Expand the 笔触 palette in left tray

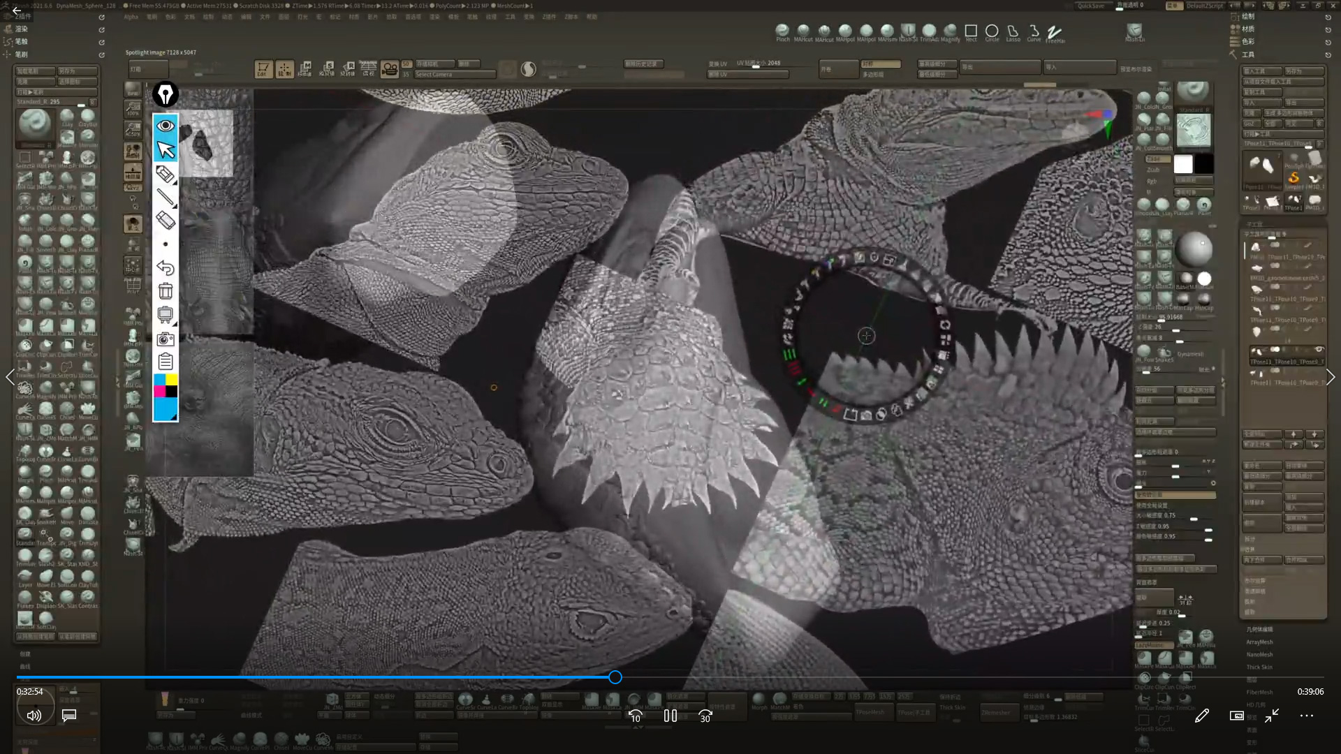[x=22, y=42]
